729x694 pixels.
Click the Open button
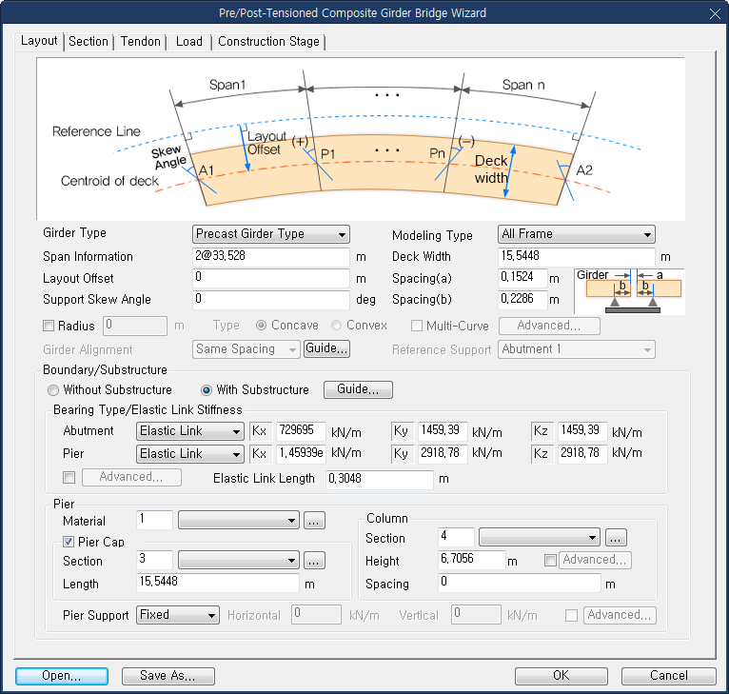tap(61, 676)
